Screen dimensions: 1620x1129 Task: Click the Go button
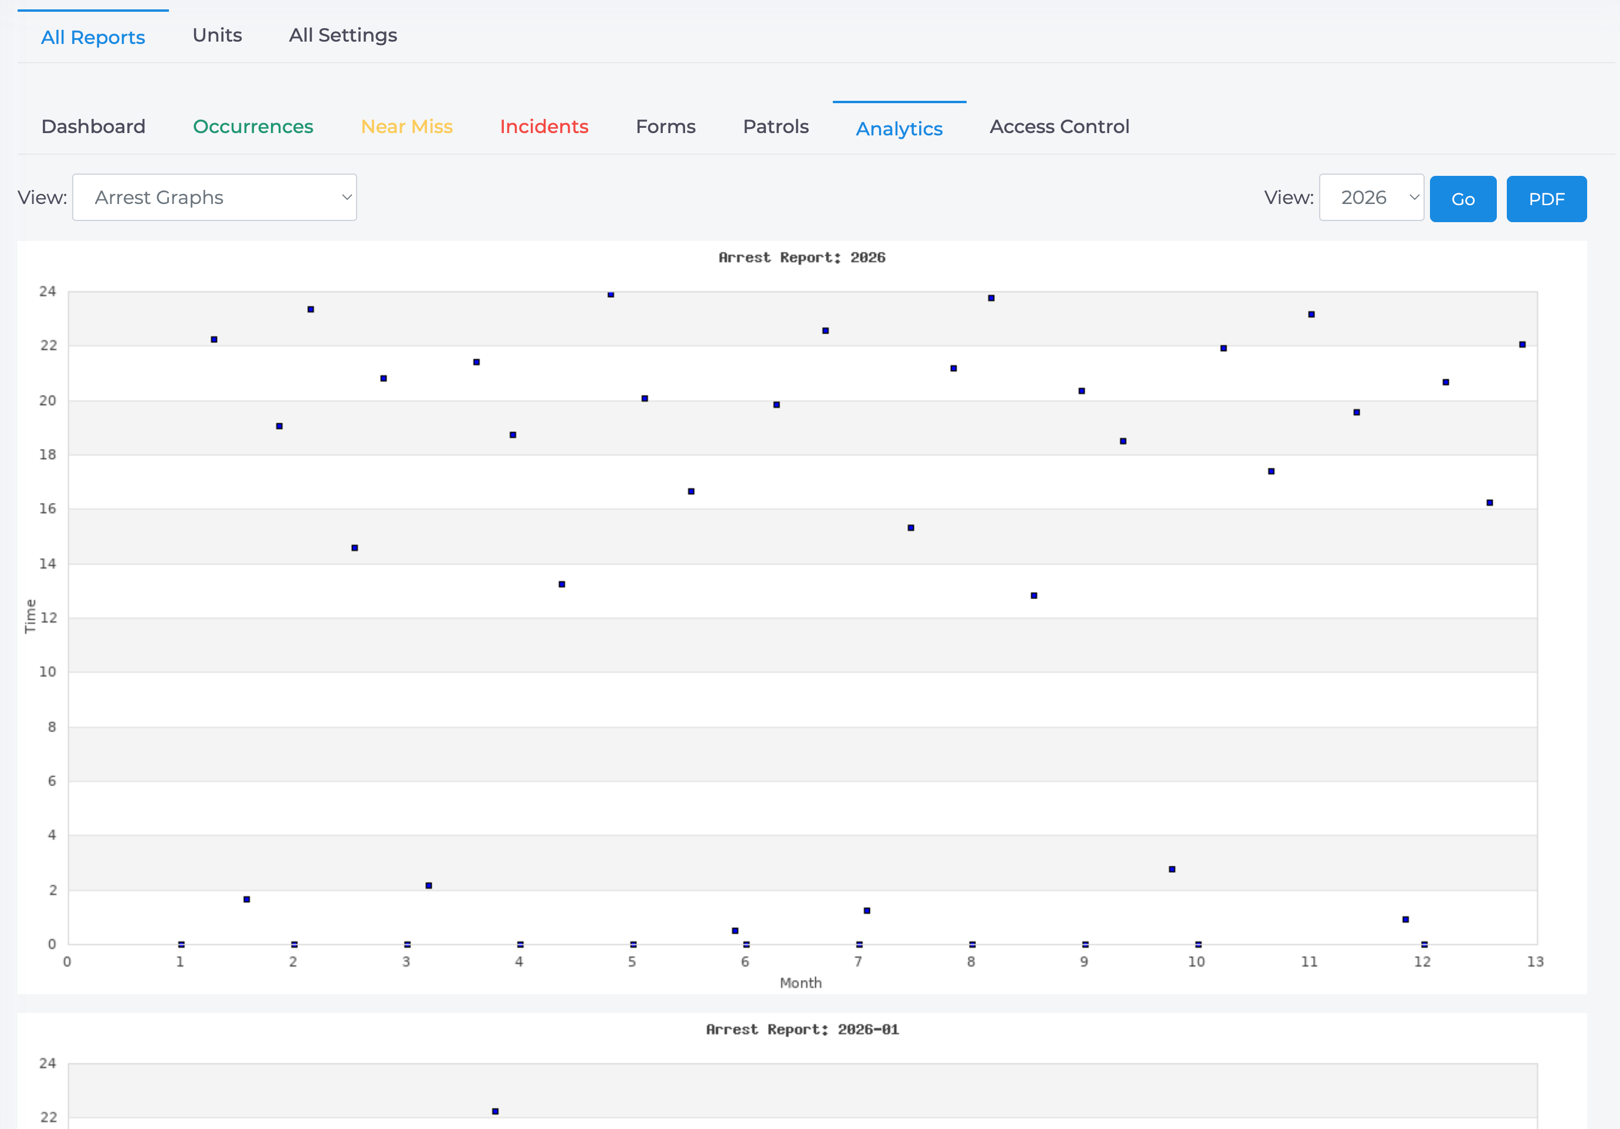point(1463,199)
